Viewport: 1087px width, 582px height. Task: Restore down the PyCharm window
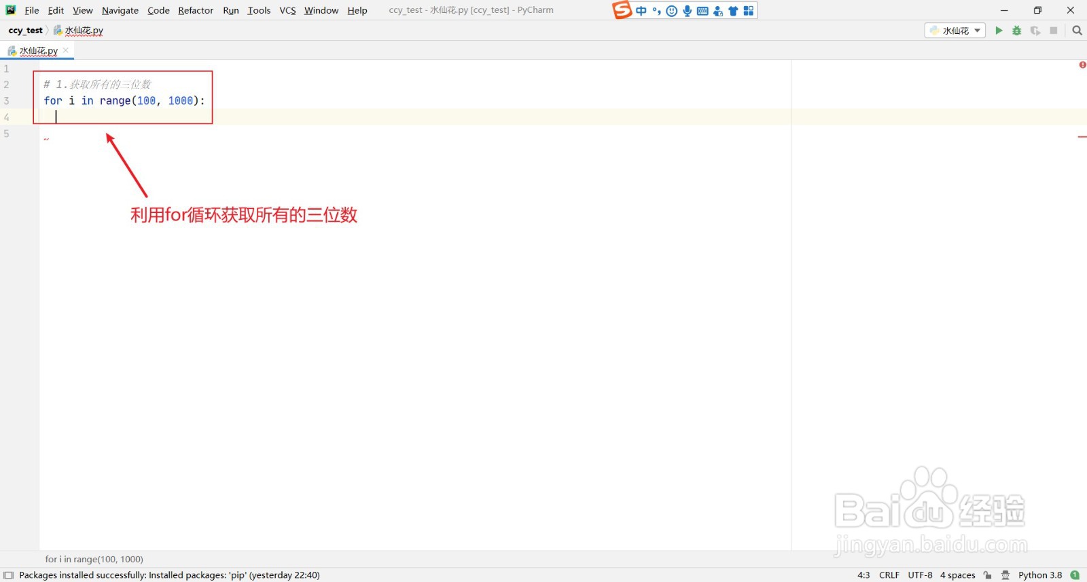1037,10
